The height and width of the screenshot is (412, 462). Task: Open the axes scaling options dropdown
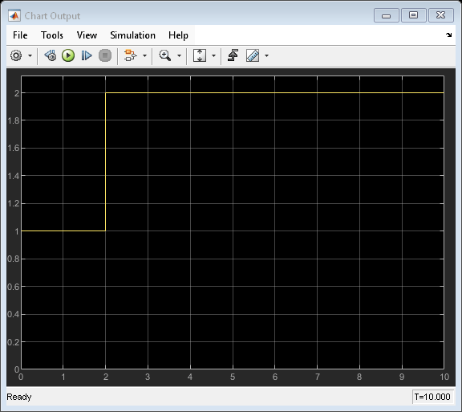pyautogui.click(x=214, y=55)
